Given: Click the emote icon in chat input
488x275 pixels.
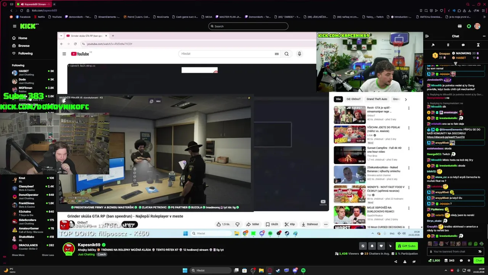Looking at the screenshot, I should (480, 252).
